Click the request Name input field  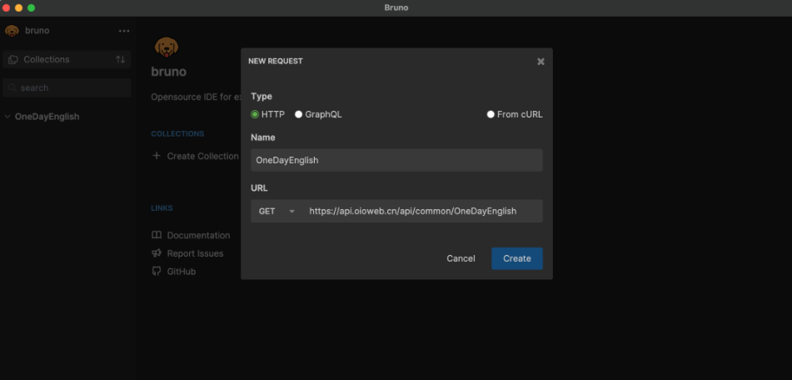click(x=396, y=160)
